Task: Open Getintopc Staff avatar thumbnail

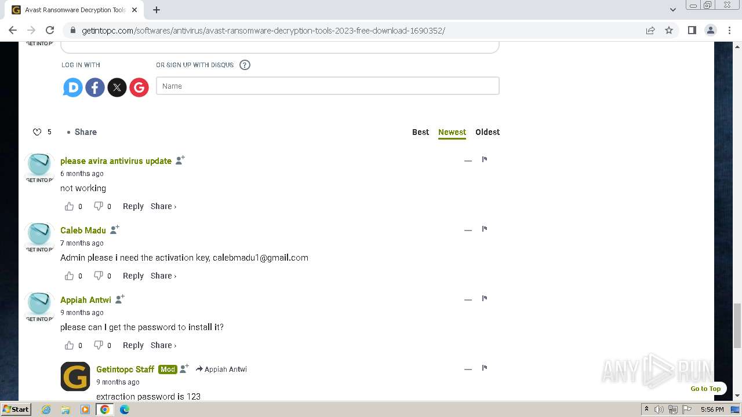Action: 75,376
